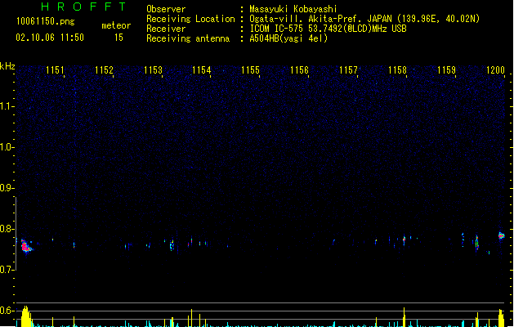Viewport: 514px width, 327px height.
Task: Click the Receiving antenna label
Action: point(188,38)
